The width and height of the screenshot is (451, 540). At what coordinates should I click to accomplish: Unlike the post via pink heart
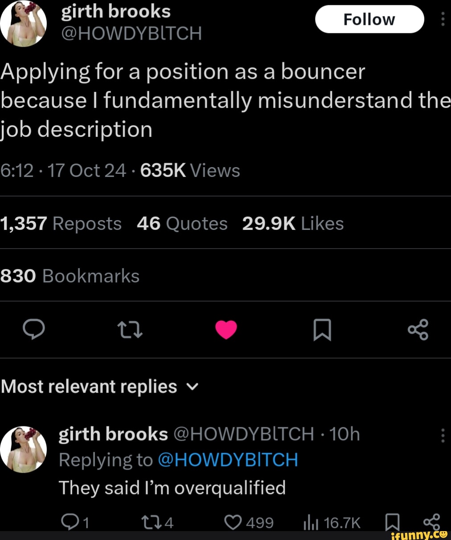coord(226,330)
